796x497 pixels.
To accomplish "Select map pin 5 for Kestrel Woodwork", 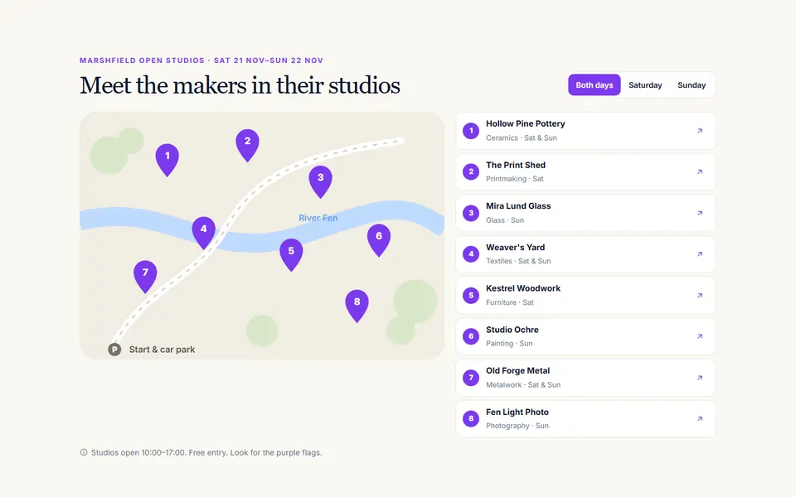I will (x=291, y=253).
